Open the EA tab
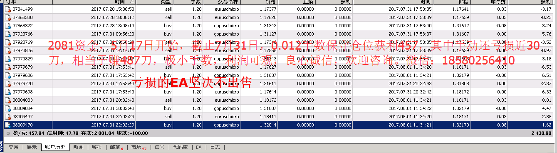This screenshot has width=557, height=153. tap(199, 147)
